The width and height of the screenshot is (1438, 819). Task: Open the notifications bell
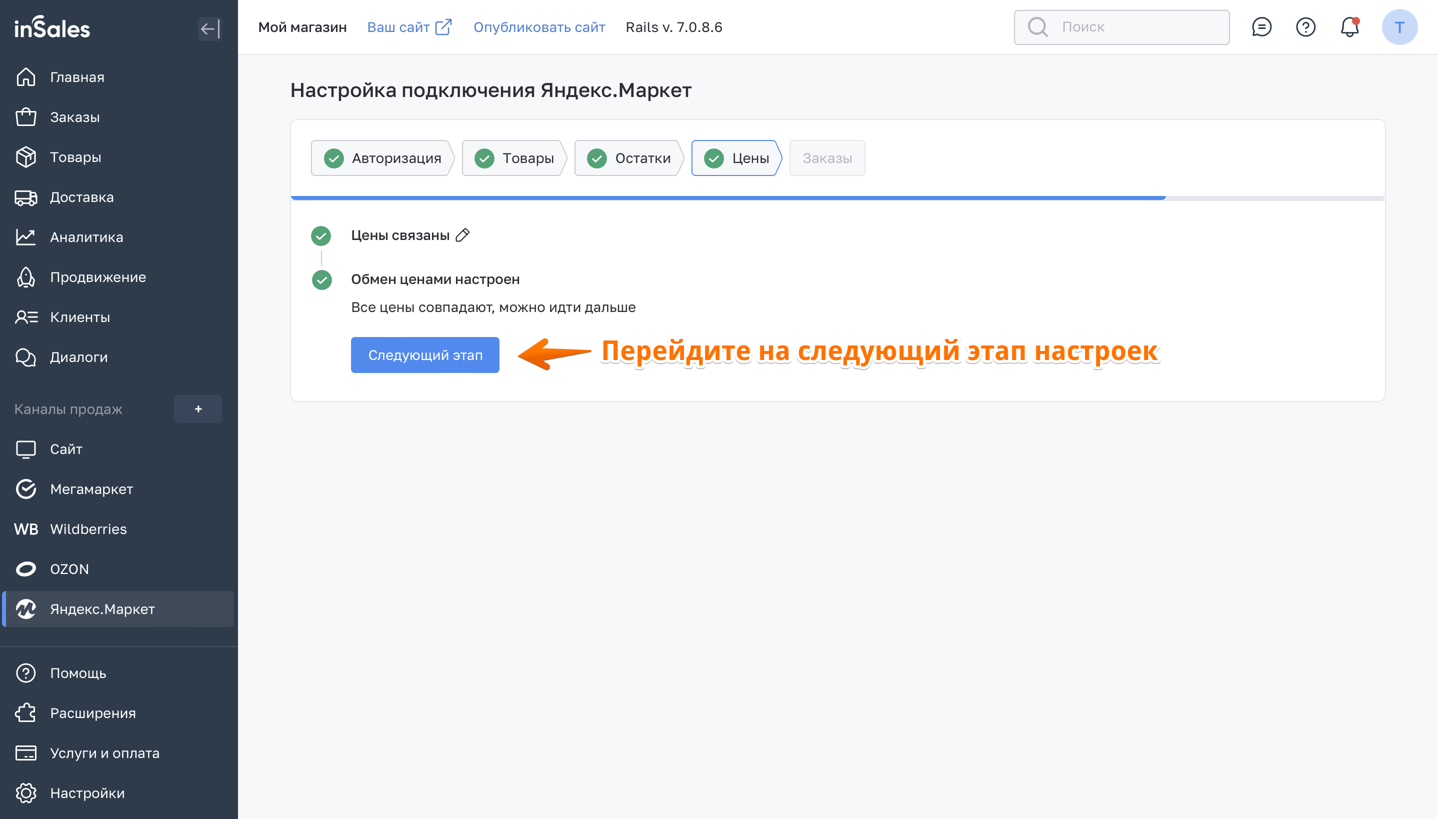tap(1349, 27)
